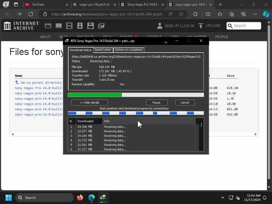272x204 pixels.
Task: Open the notifications bell icon
Action: coord(265,198)
